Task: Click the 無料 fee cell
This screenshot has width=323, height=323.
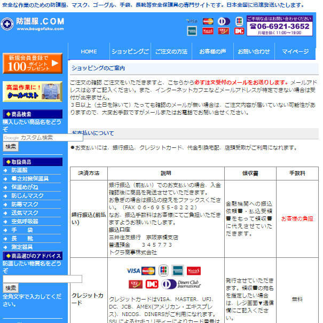Action: [297, 299]
